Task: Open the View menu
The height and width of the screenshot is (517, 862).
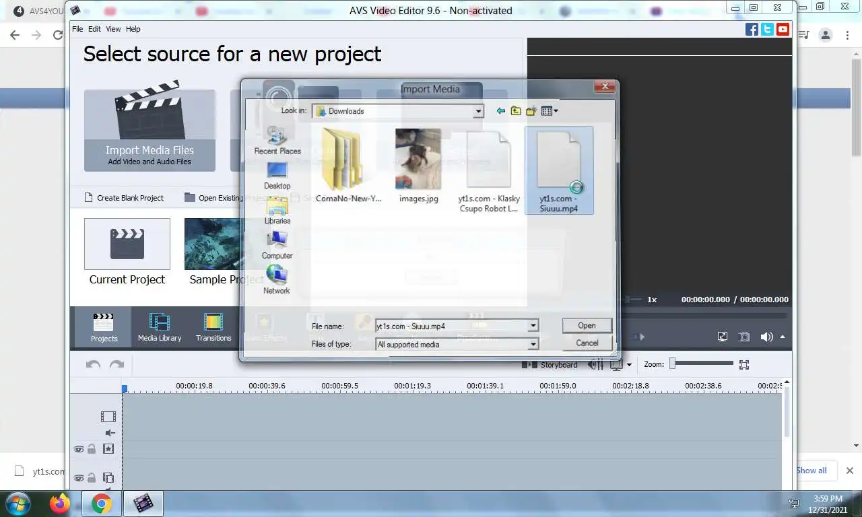Action: tap(113, 29)
